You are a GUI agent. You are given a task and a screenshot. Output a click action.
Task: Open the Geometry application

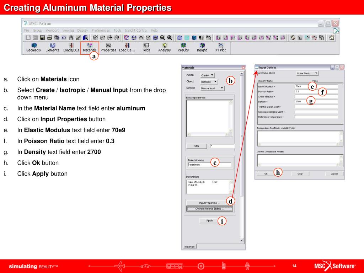coord(34,47)
